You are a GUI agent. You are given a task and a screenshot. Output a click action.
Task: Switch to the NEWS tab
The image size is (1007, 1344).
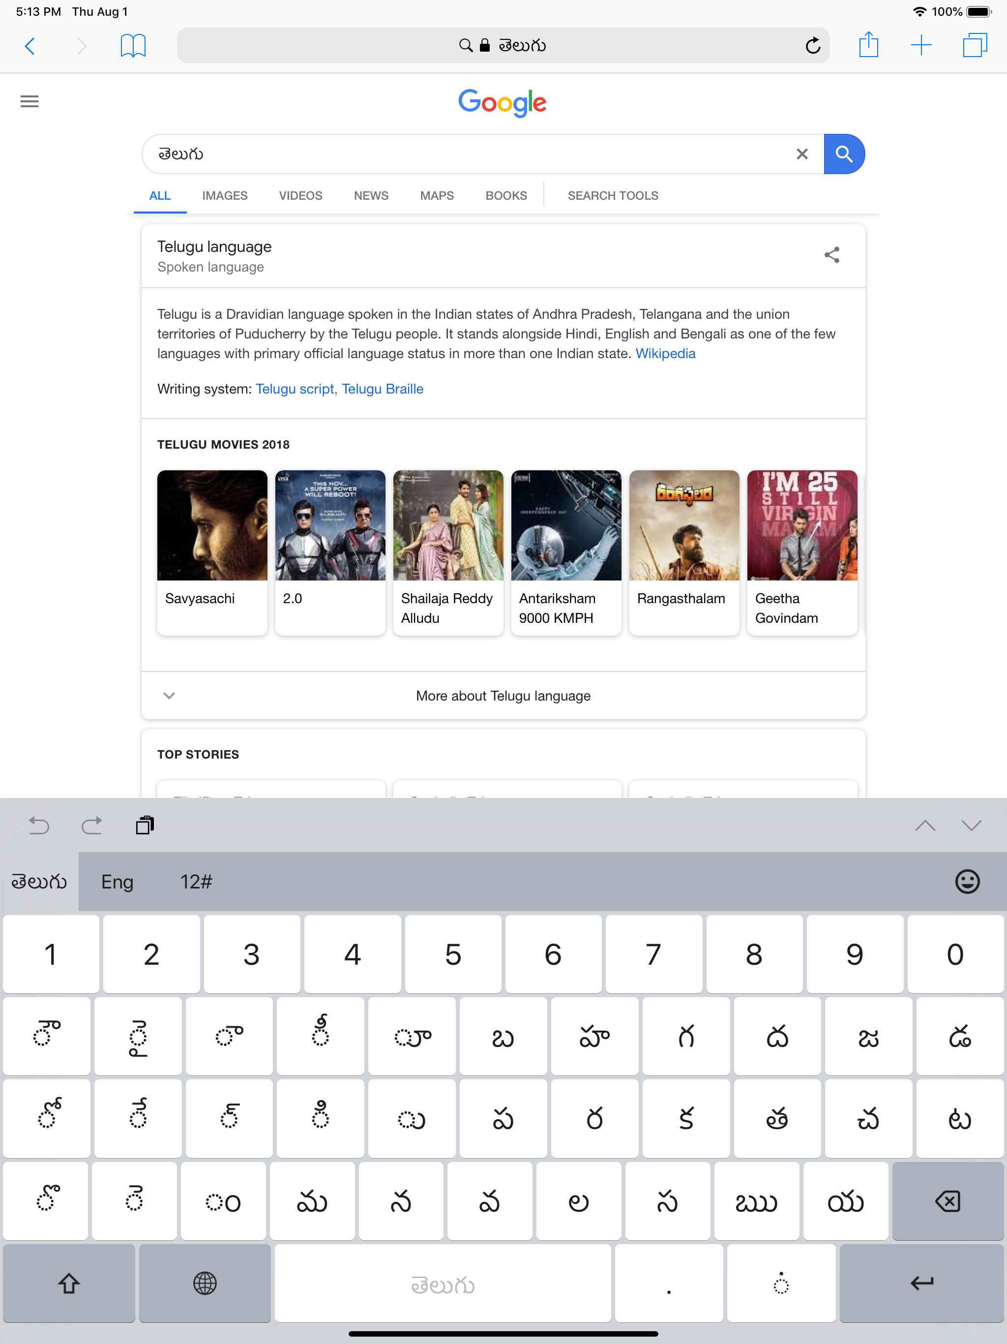point(371,196)
